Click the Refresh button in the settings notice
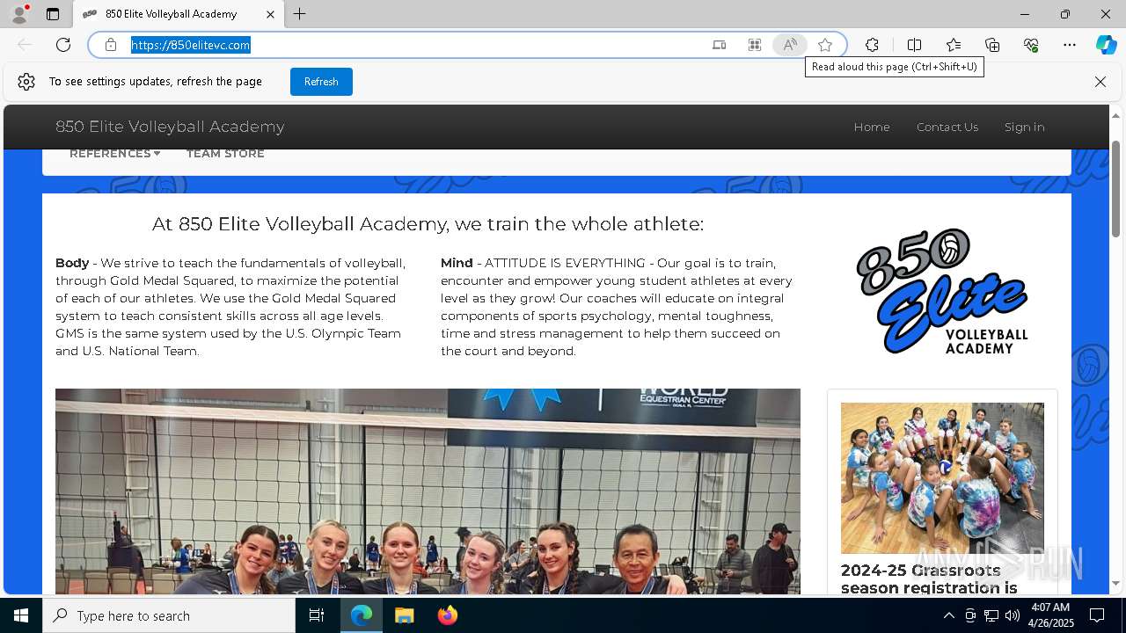 point(321,82)
